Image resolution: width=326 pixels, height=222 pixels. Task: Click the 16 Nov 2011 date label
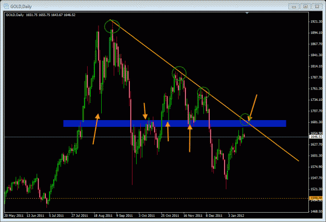pos(192,216)
